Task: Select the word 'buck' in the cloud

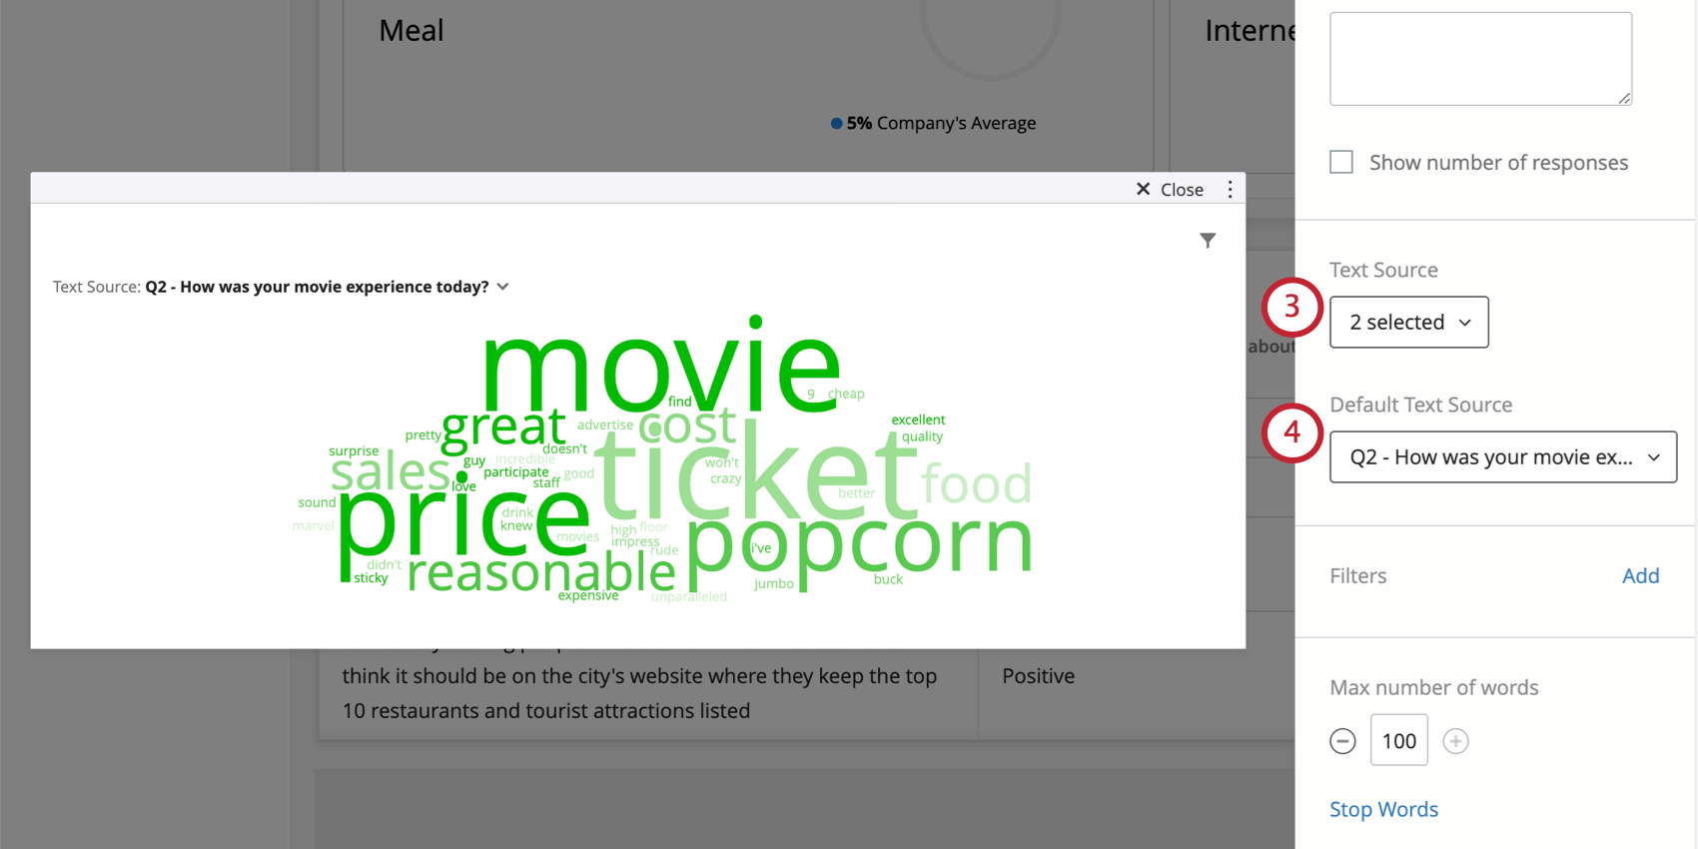Action: click(888, 579)
